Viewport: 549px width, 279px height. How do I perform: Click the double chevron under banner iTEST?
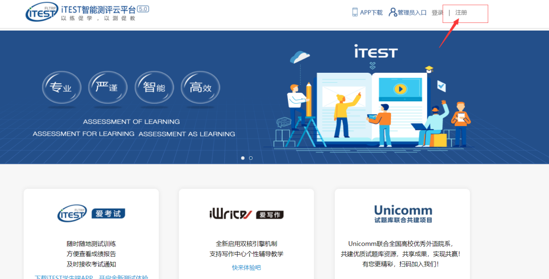[372, 66]
